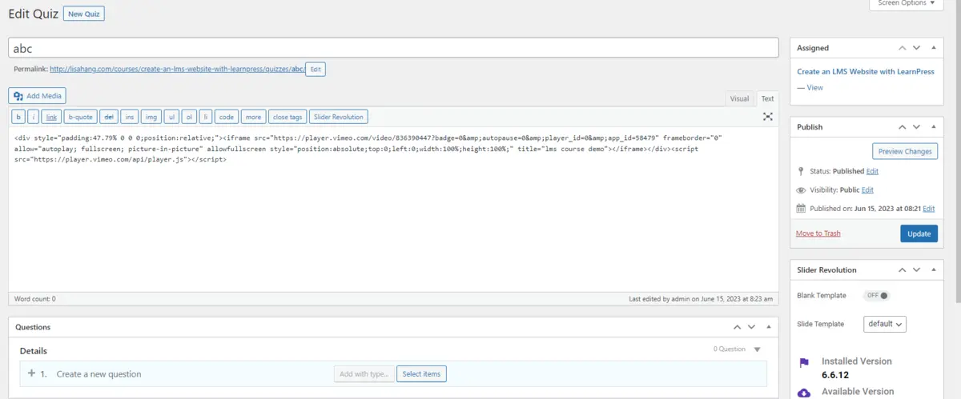Click the Word count: 0 text
961x399 pixels.
pyautogui.click(x=35, y=299)
